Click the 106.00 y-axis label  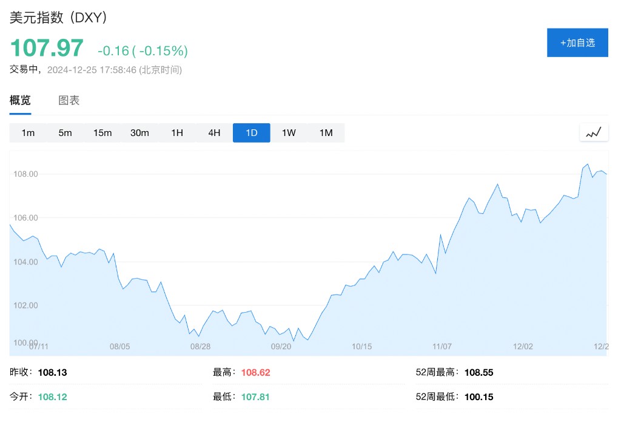[x=25, y=217]
